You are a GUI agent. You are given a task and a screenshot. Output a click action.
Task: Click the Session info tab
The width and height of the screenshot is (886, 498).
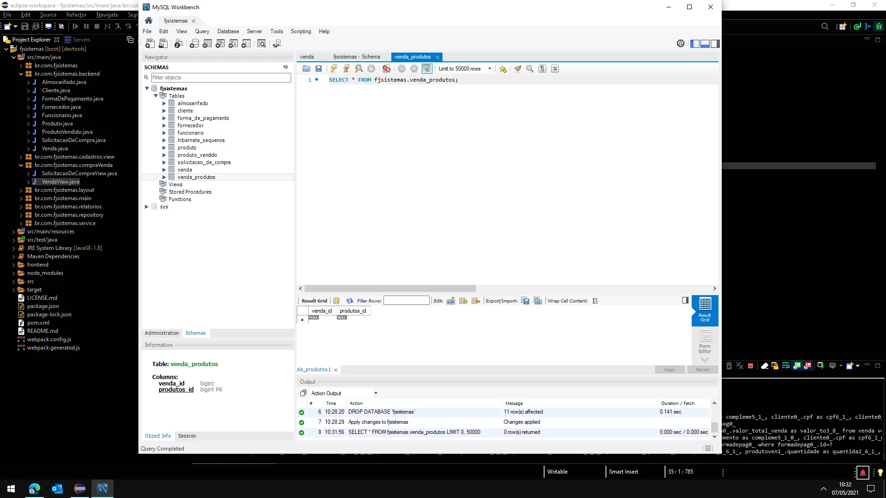tap(187, 436)
